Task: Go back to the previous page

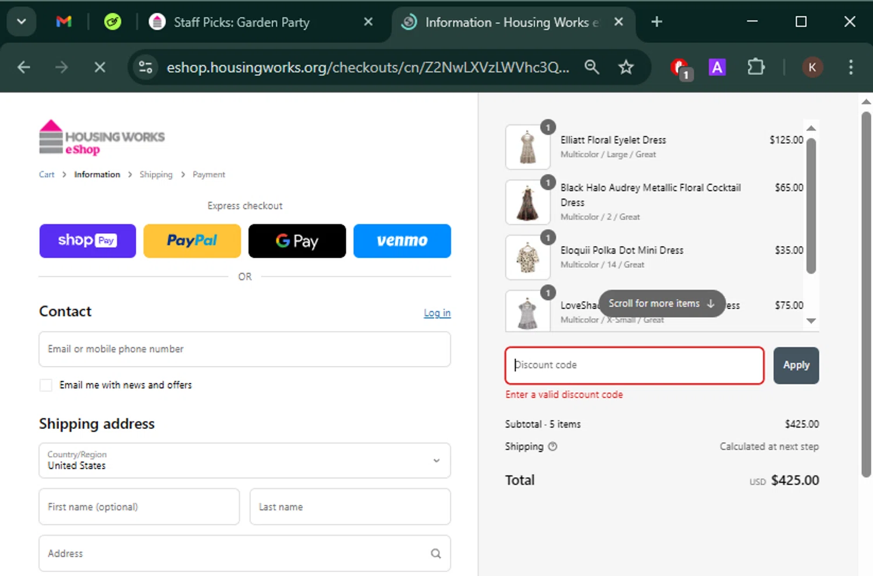Action: pos(24,67)
